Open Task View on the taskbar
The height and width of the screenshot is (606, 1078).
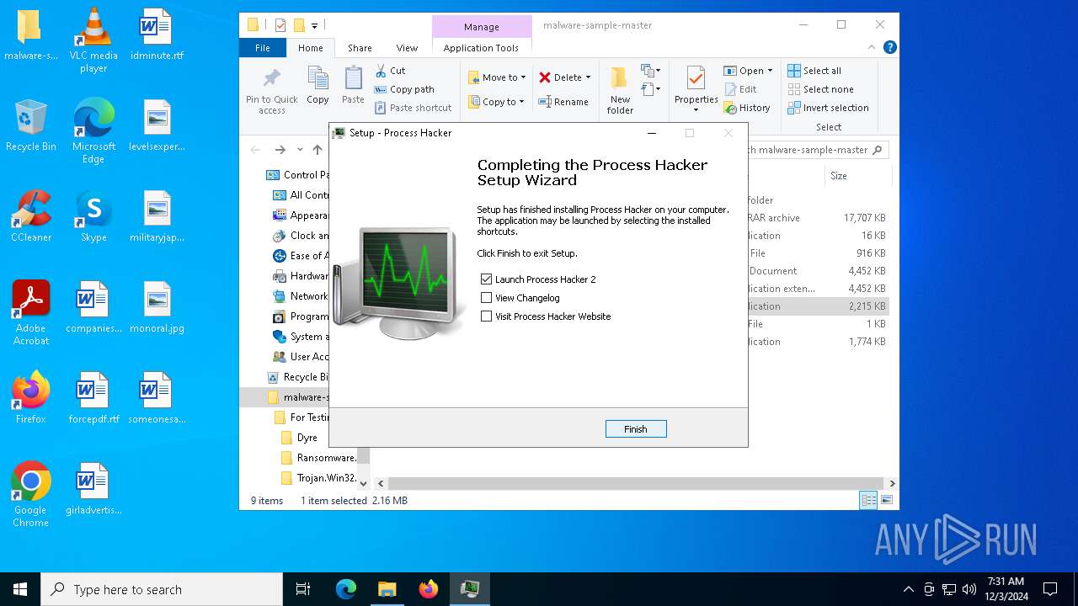pos(303,589)
